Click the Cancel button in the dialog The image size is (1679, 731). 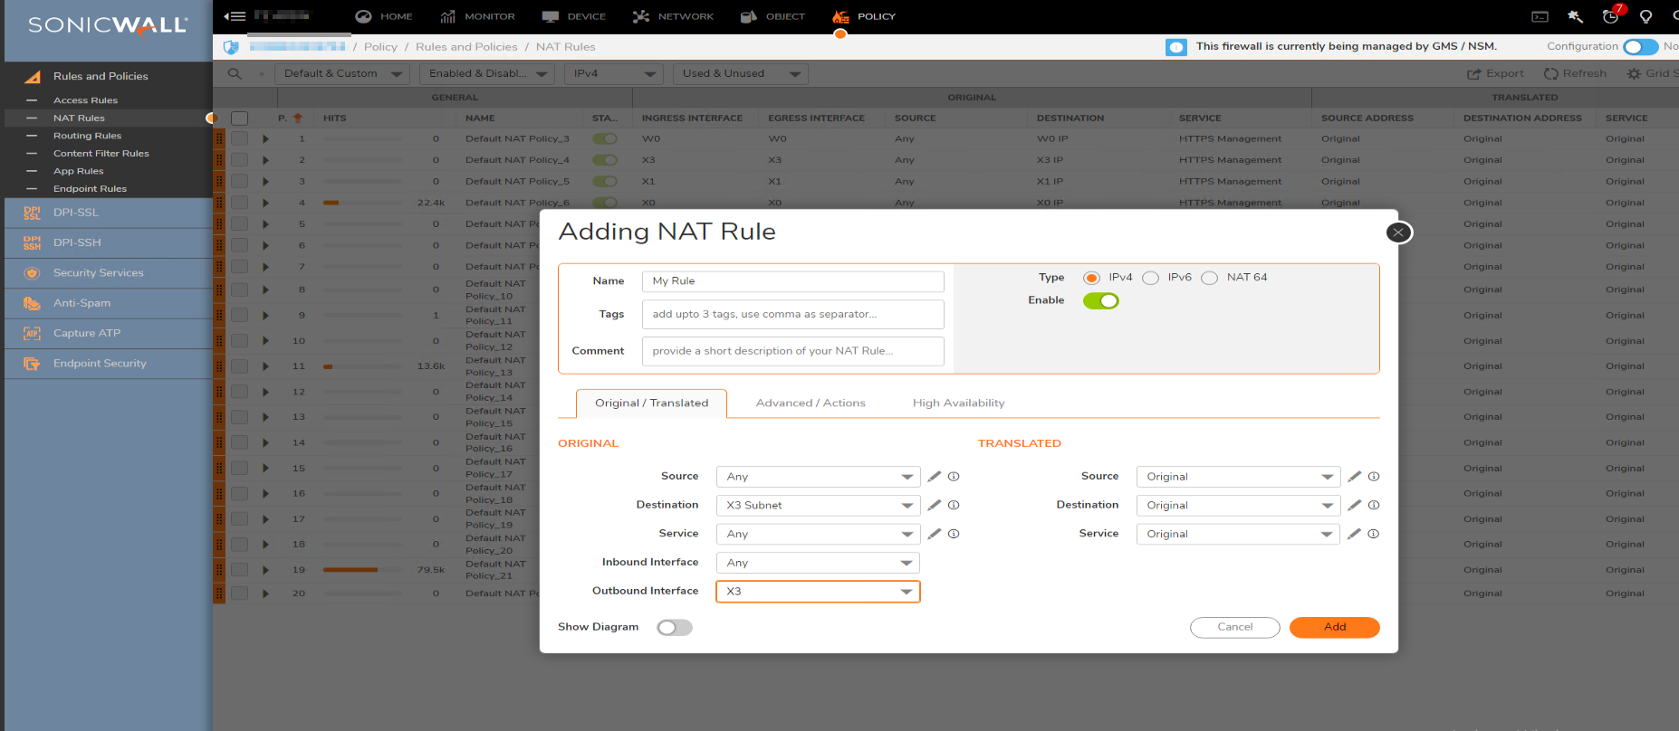tap(1234, 627)
